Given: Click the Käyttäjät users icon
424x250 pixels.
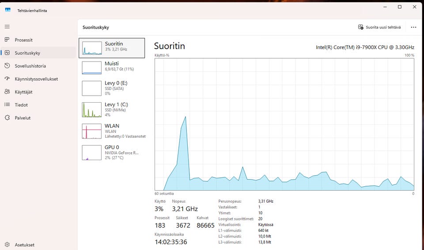Looking at the screenshot, I should pos(7,92).
